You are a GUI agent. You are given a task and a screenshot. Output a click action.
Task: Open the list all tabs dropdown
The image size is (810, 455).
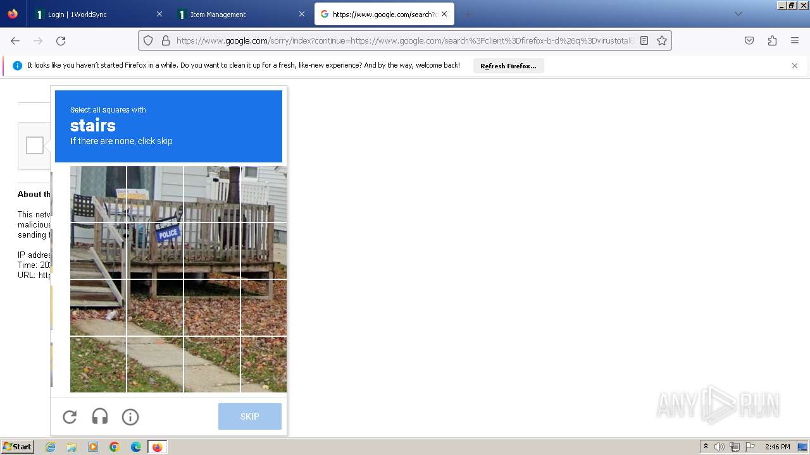pyautogui.click(x=738, y=14)
